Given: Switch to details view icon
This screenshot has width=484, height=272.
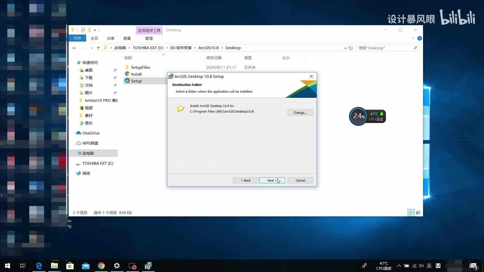Looking at the screenshot, I should coord(411,213).
